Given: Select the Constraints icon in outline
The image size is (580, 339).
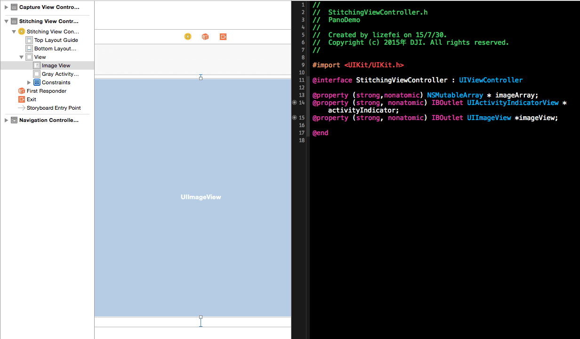Looking at the screenshot, I should pyautogui.click(x=37, y=82).
